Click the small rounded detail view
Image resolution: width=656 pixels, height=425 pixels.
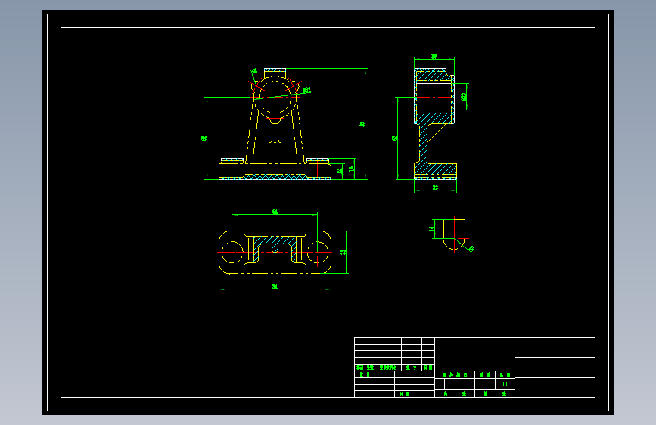coord(454,234)
